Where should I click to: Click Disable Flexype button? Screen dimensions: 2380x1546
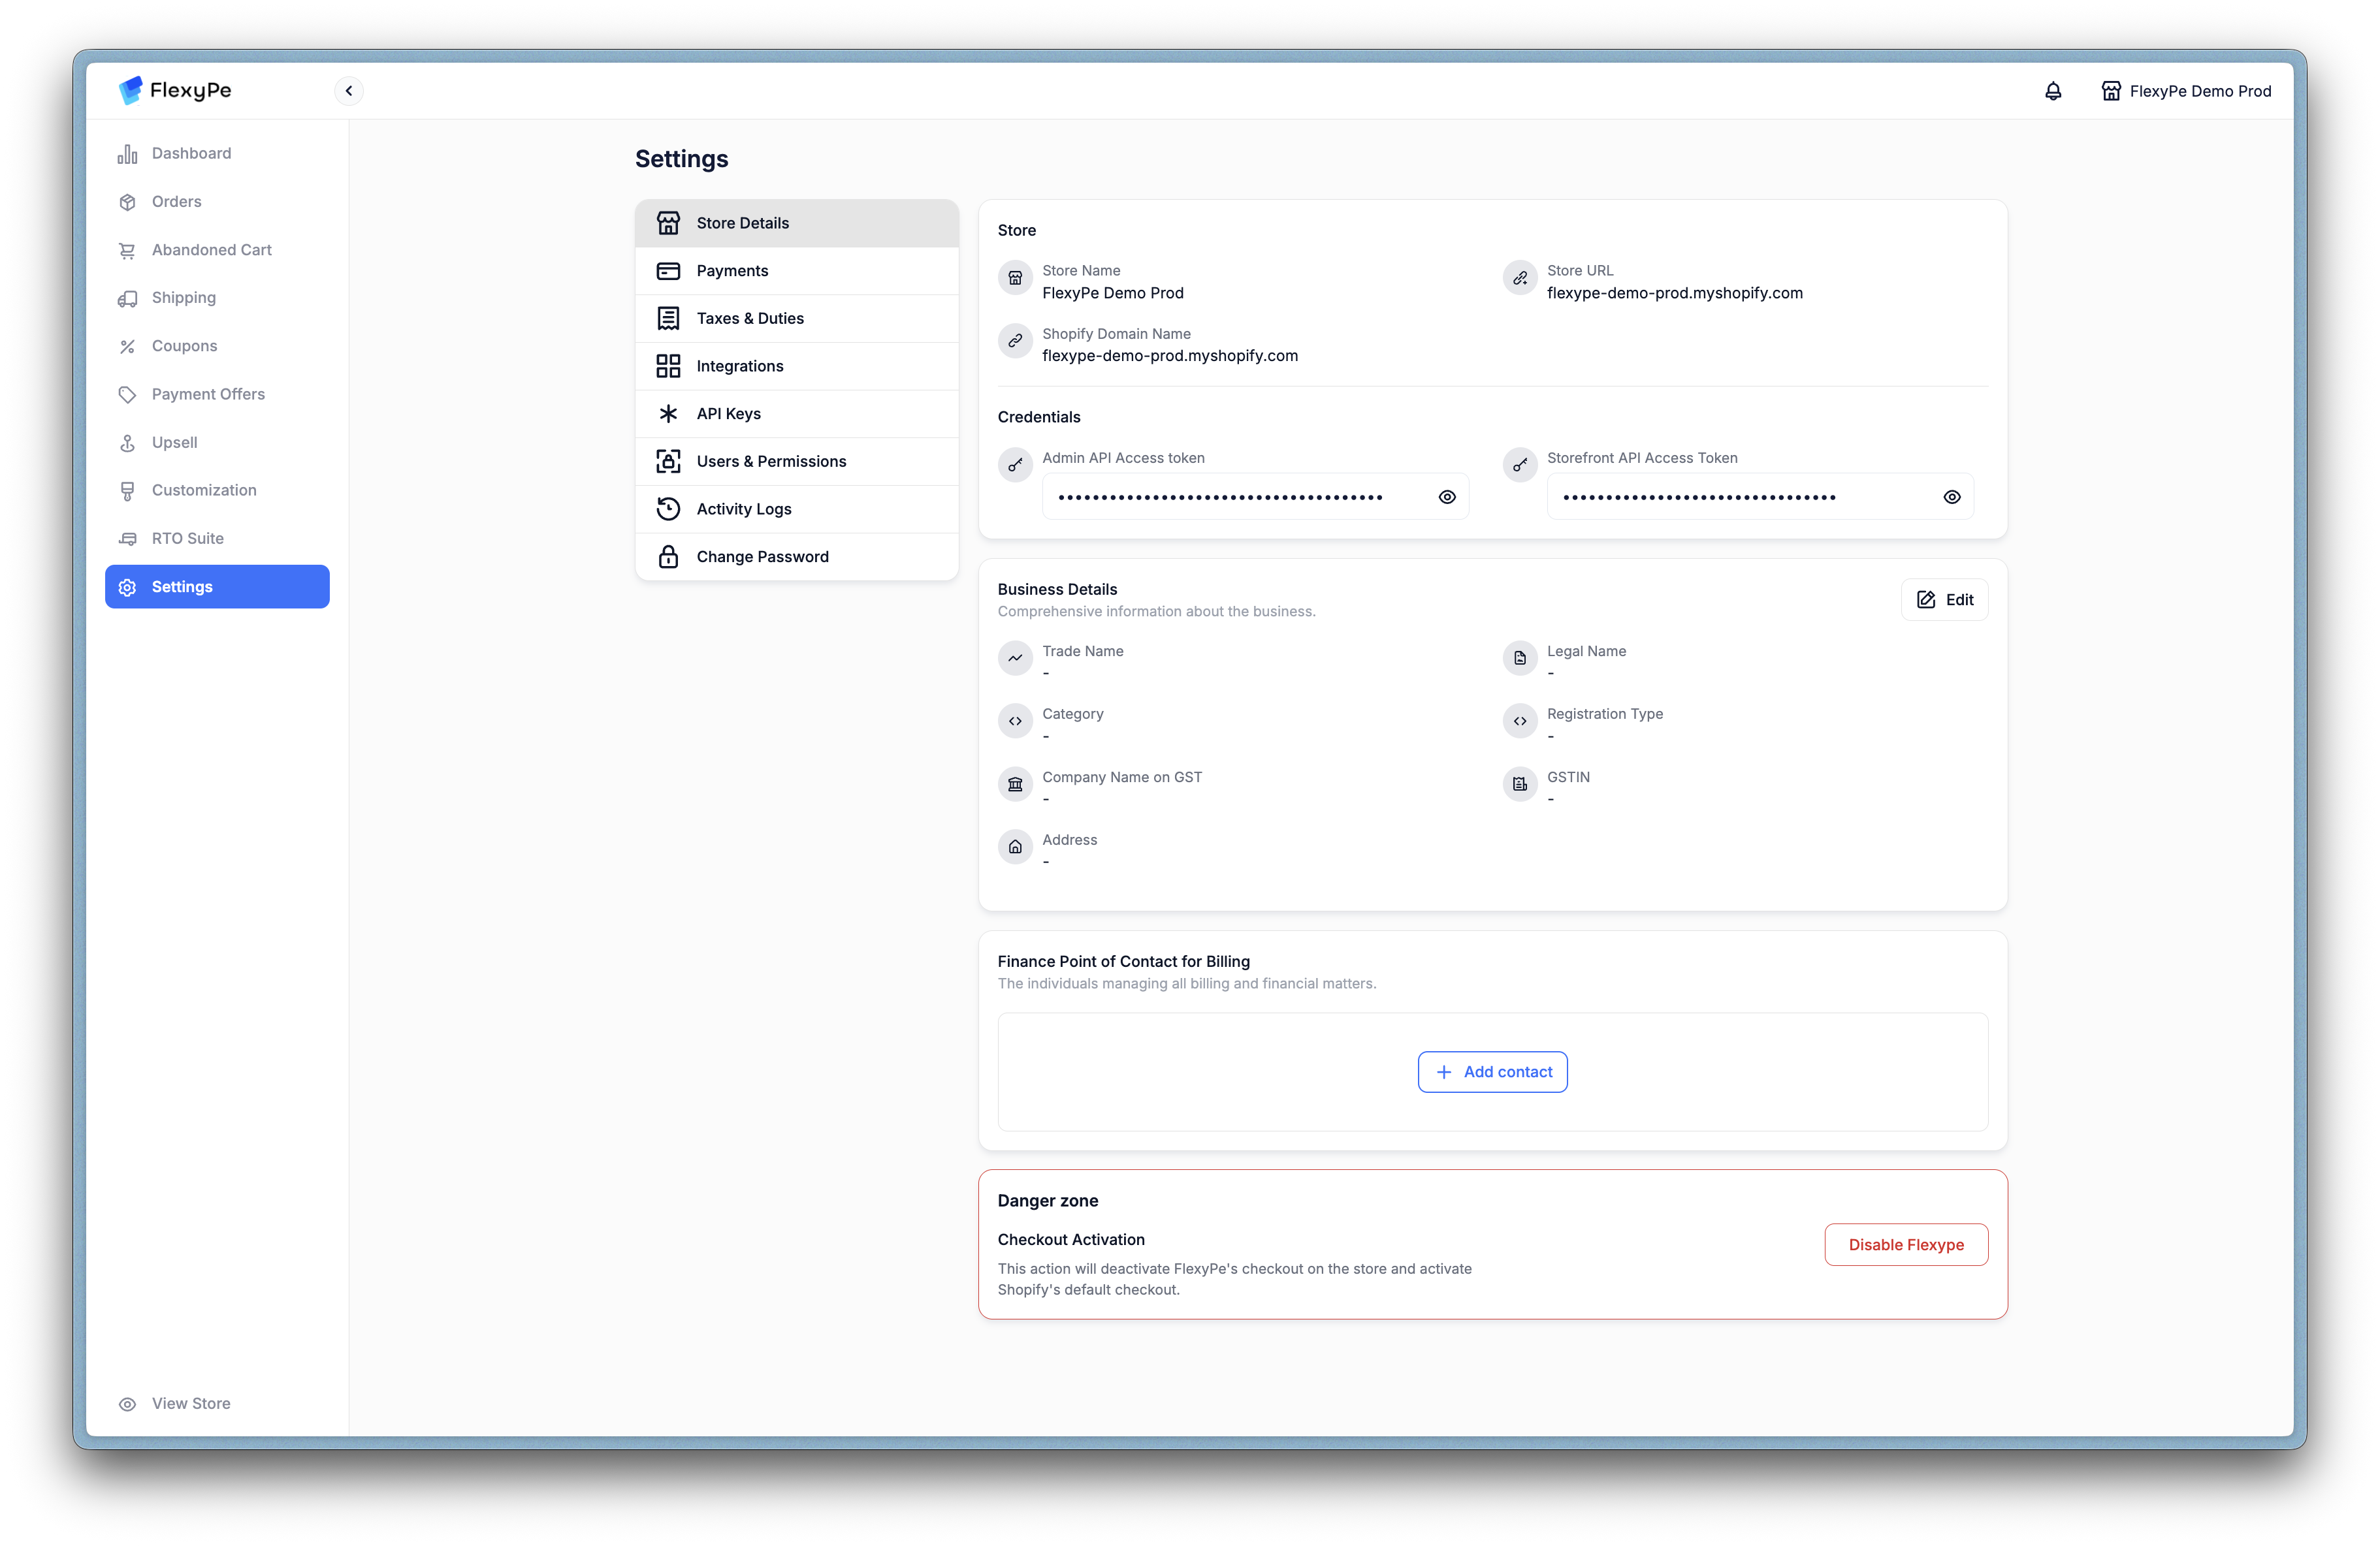[x=1905, y=1245]
